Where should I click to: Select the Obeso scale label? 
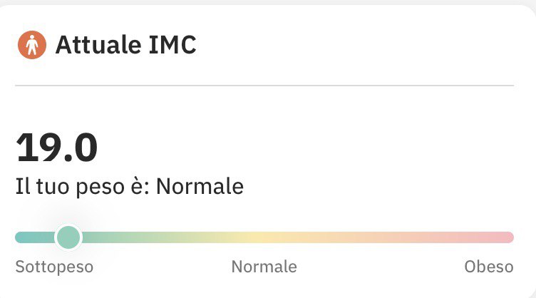(x=489, y=267)
